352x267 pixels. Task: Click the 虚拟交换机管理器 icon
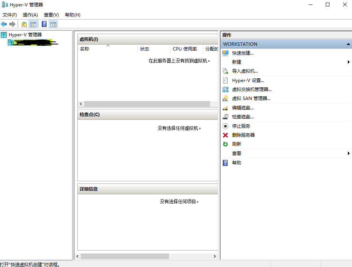pyautogui.click(x=225, y=89)
